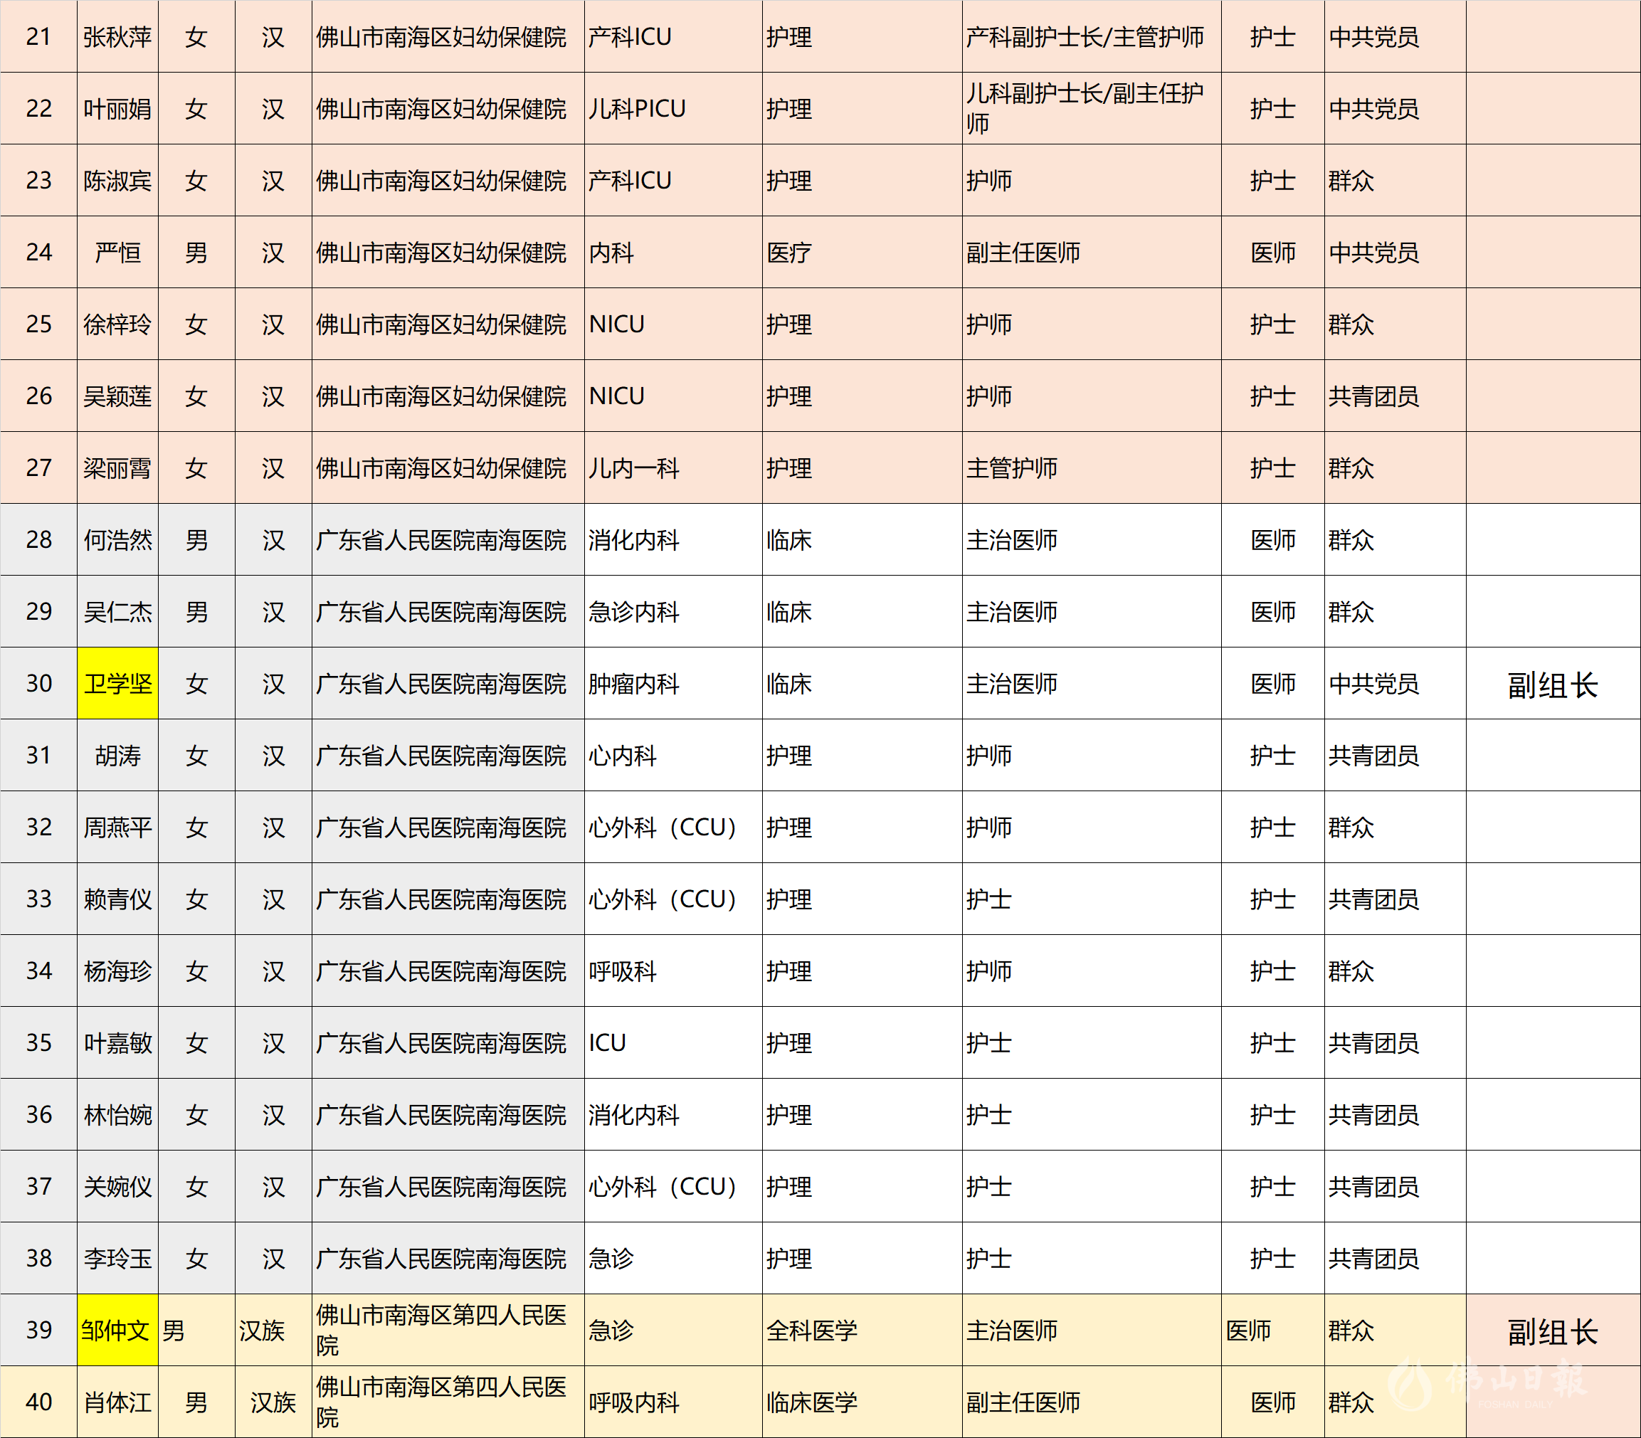Click the 肿瘤内科 department cell
1641x1438 pixels.
click(x=673, y=683)
